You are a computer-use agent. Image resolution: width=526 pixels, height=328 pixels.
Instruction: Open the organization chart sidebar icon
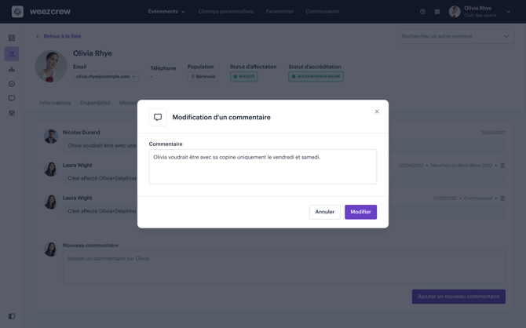[12, 69]
